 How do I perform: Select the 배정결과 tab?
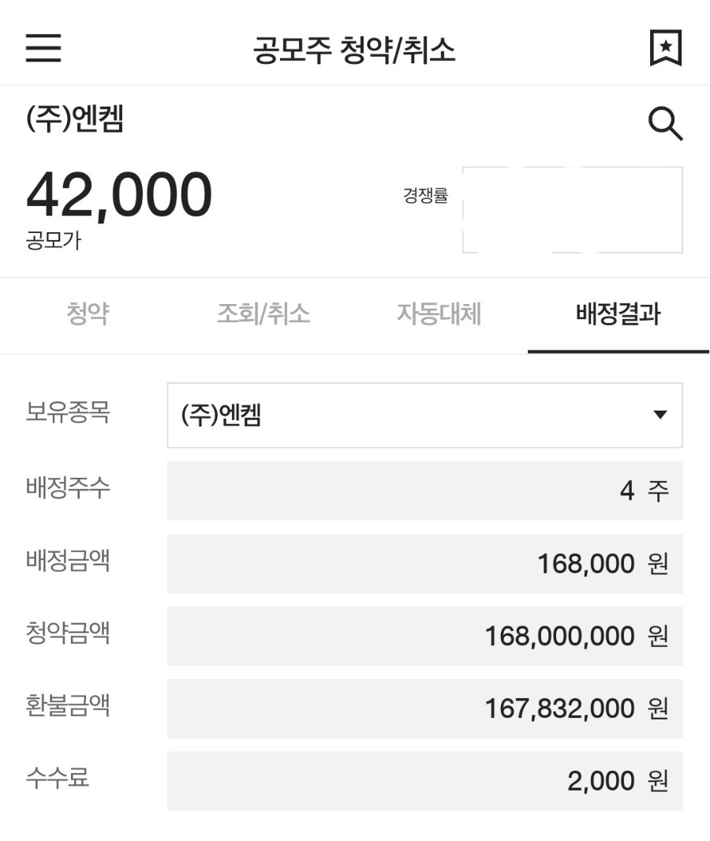(x=618, y=313)
